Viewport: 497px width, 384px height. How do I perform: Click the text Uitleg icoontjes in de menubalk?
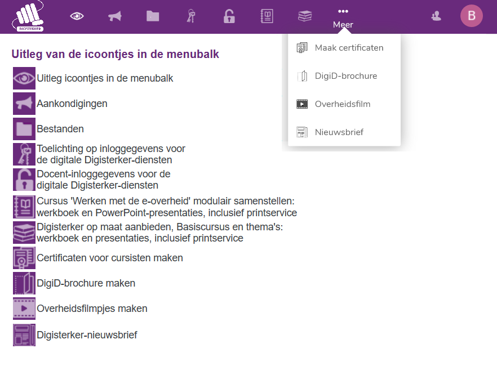[105, 78]
